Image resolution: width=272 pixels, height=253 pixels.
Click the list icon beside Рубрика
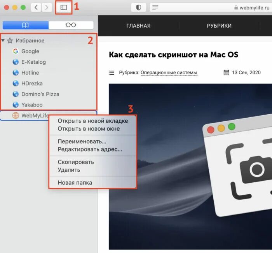coord(112,73)
